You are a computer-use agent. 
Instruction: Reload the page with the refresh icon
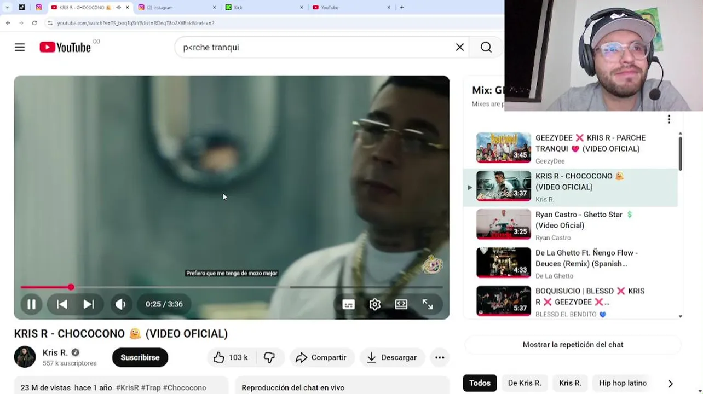(x=34, y=23)
